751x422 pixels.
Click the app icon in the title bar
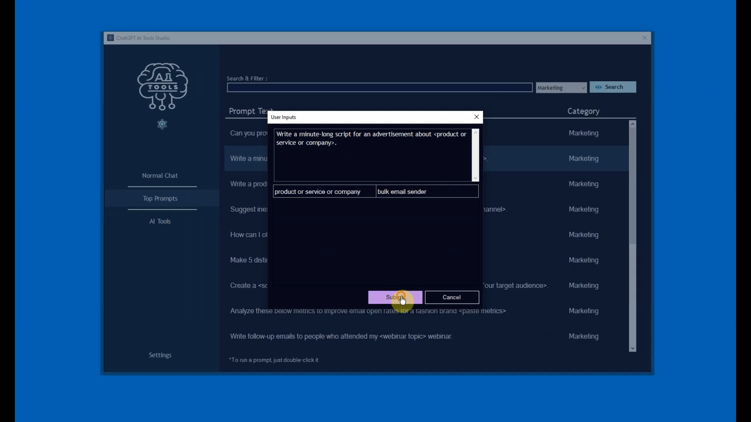pyautogui.click(x=111, y=38)
